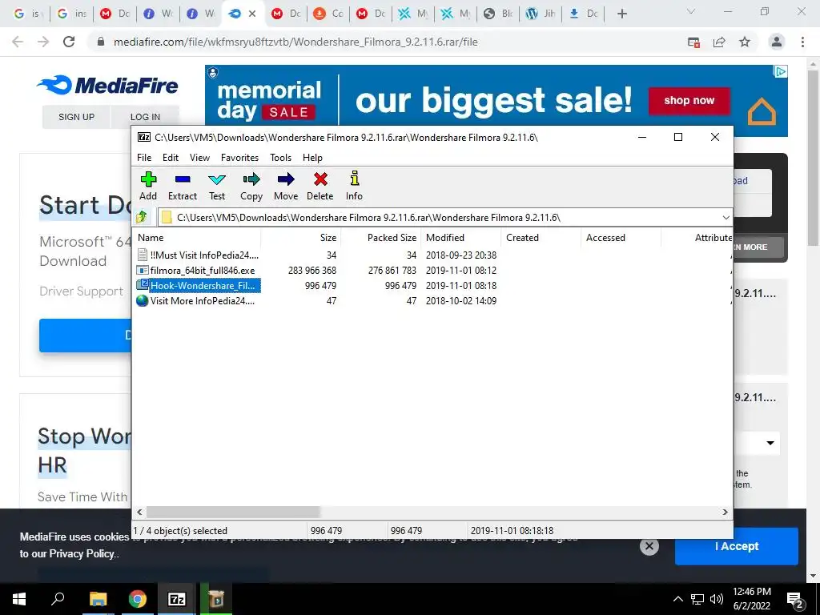The width and height of the screenshot is (820, 615).
Task: Open Windows Start menu
Action: (19, 599)
